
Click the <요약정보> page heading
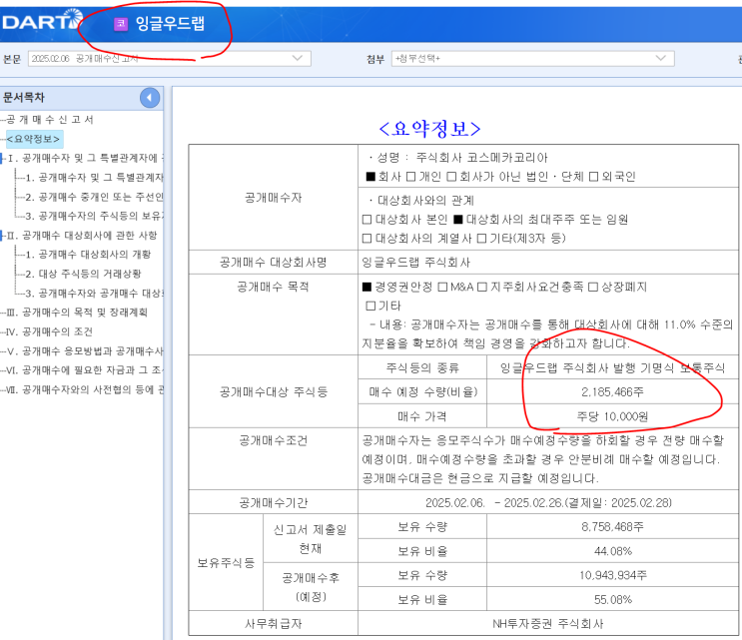pyautogui.click(x=429, y=129)
